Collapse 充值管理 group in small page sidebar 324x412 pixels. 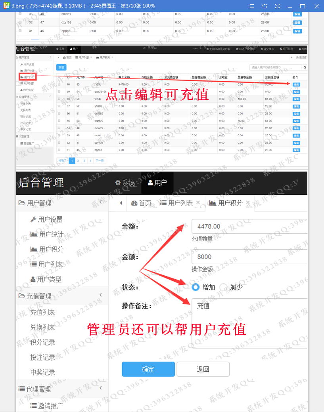click(50, 96)
